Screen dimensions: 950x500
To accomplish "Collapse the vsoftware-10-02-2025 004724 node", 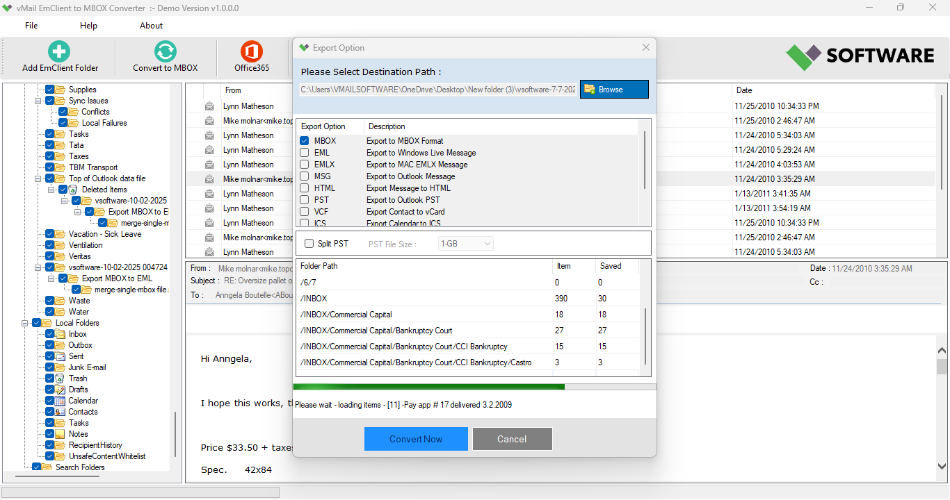I will (39, 267).
